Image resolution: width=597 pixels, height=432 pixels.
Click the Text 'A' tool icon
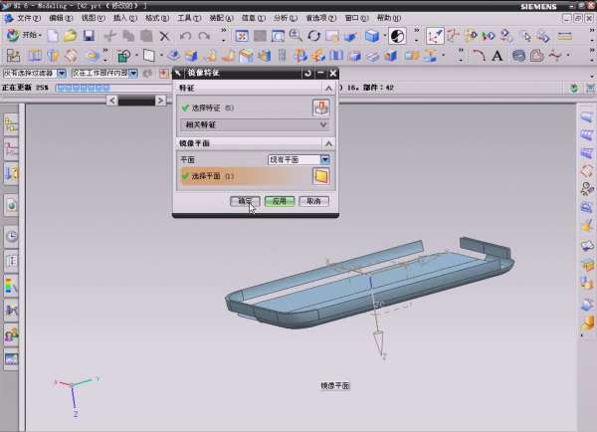[x=498, y=56]
